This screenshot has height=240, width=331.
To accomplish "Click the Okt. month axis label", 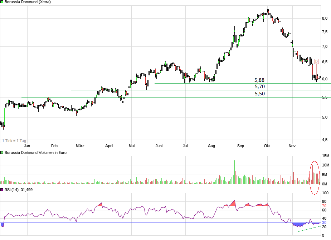I will [267, 146].
